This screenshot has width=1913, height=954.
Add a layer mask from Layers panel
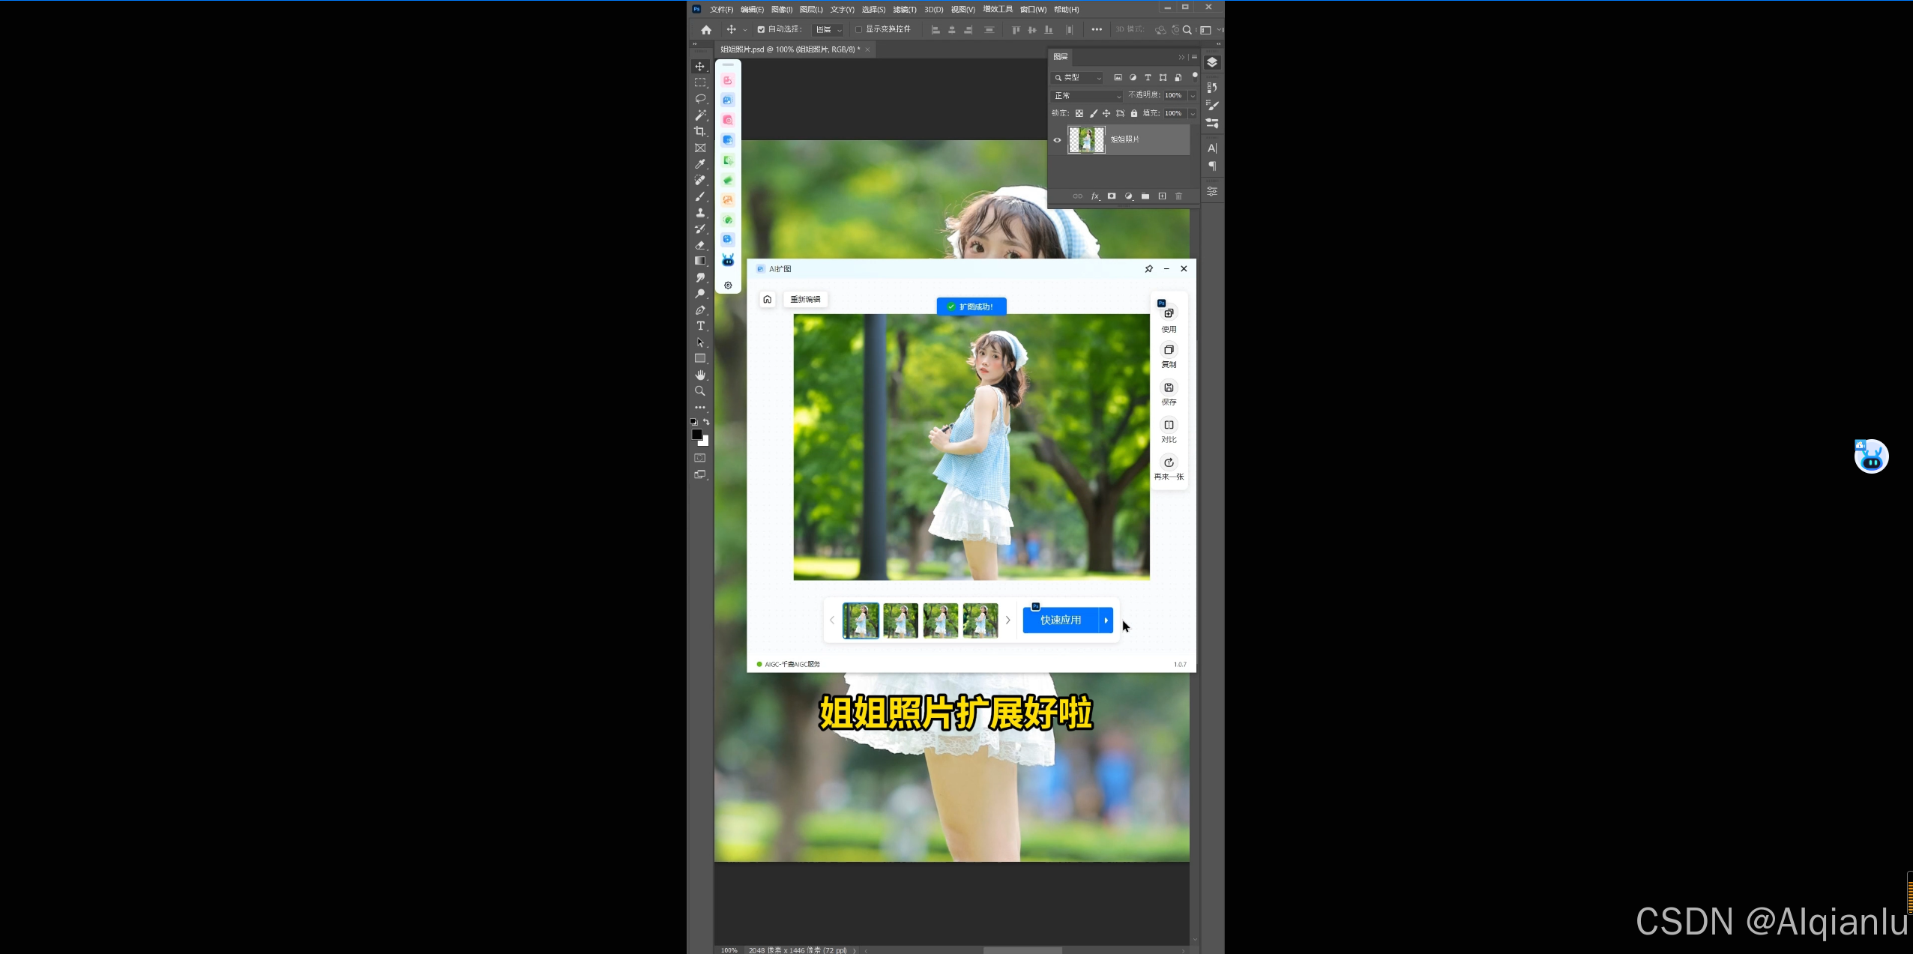point(1112,196)
